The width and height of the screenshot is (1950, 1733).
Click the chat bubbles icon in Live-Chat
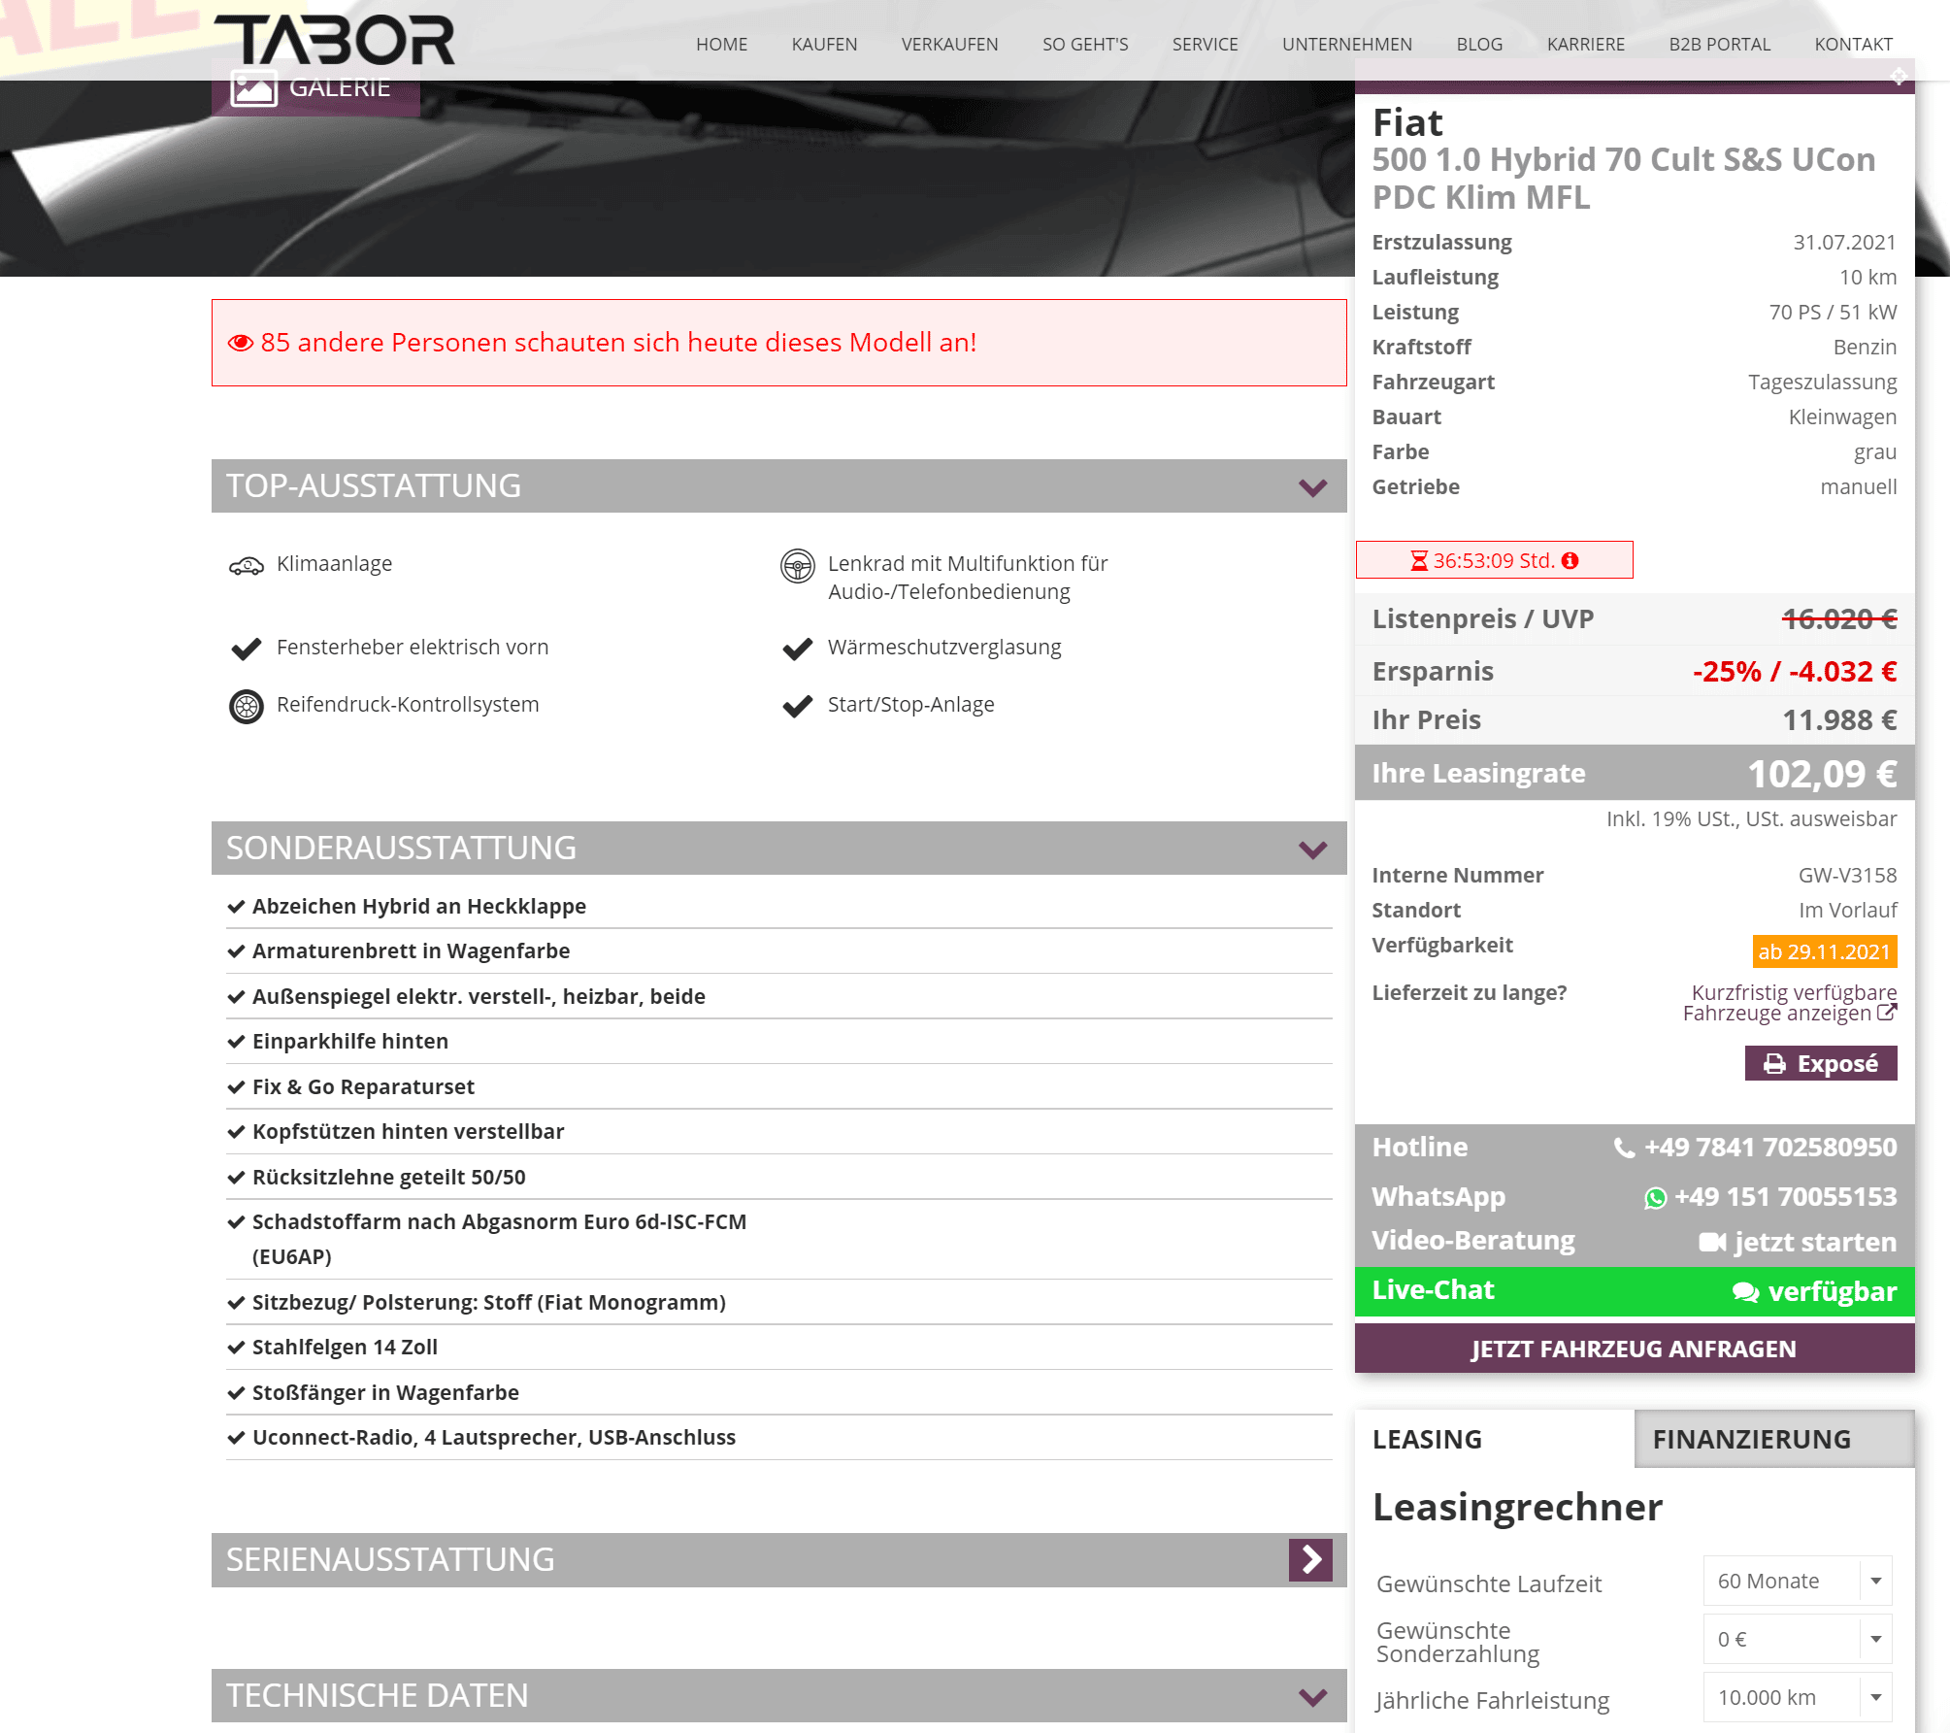pos(1745,1292)
